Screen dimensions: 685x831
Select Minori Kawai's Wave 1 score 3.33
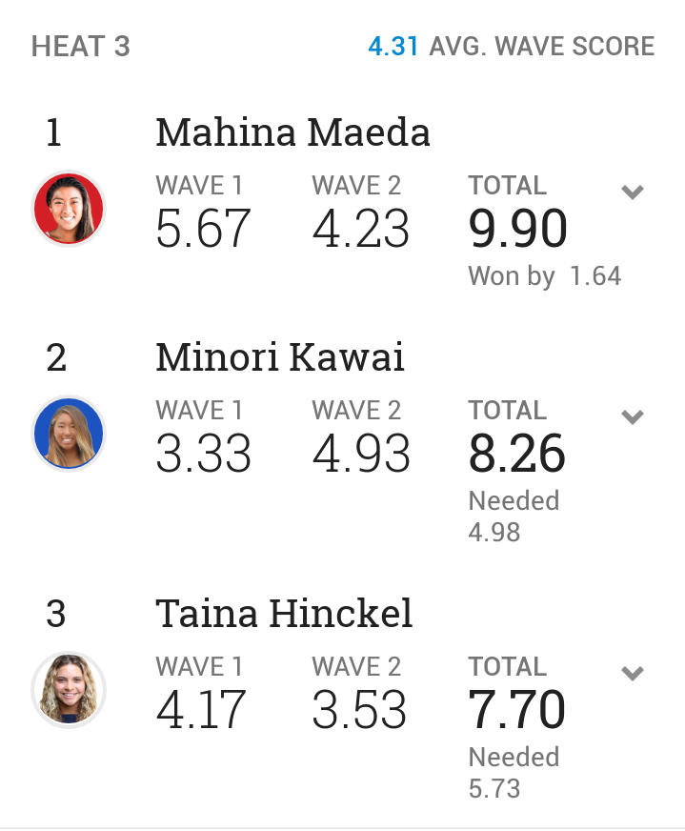204,454
